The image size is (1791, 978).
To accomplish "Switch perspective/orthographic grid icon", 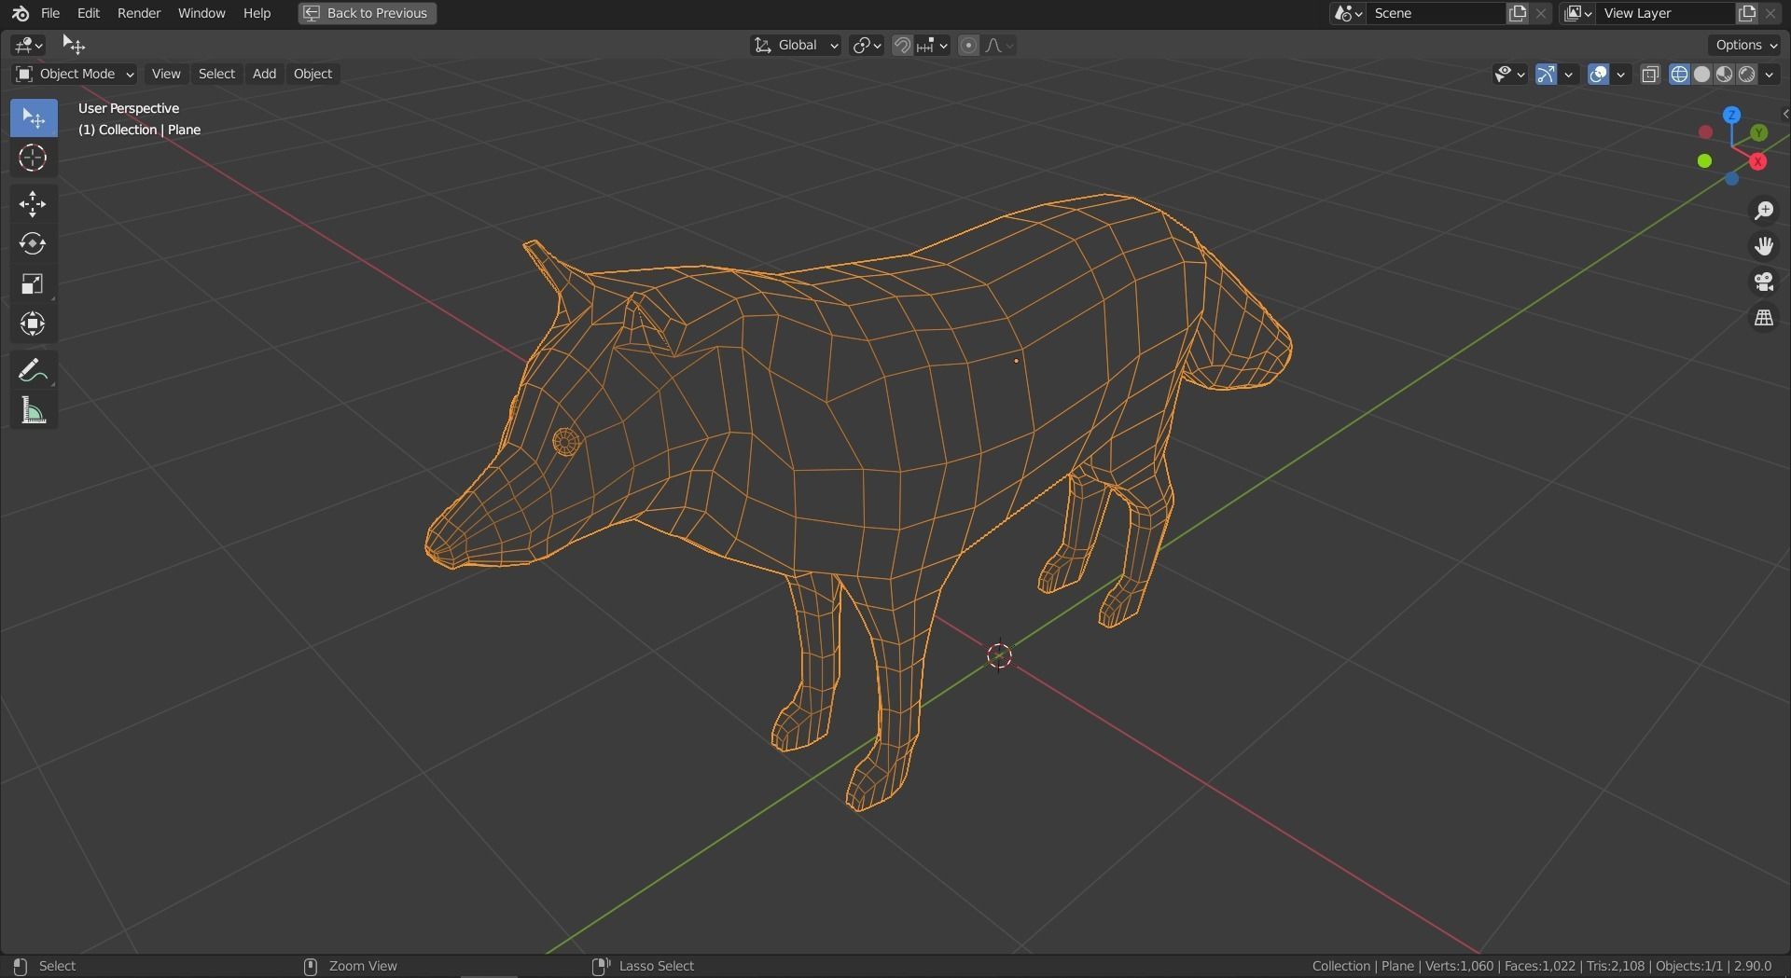I will (x=1763, y=318).
